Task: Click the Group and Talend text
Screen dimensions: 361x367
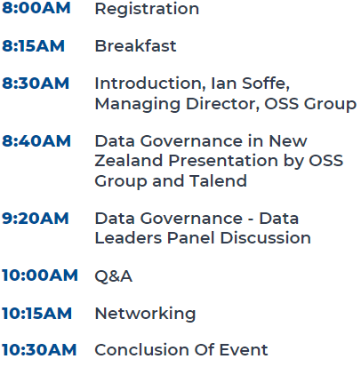Action: [171, 181]
